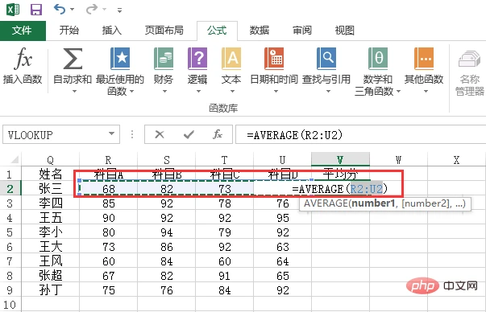Cancel the formula entry with X
Image resolution: width=486 pixels, height=312 pixels.
pyautogui.click(x=160, y=134)
